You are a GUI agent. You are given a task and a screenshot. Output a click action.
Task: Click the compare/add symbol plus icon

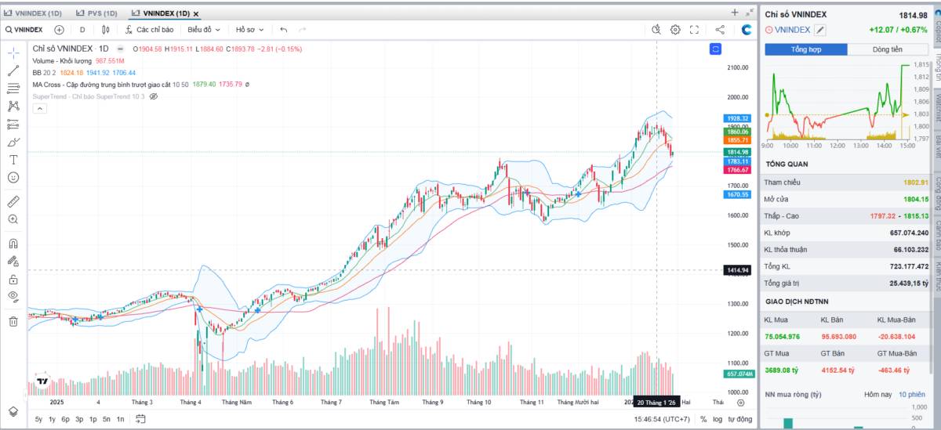point(59,30)
